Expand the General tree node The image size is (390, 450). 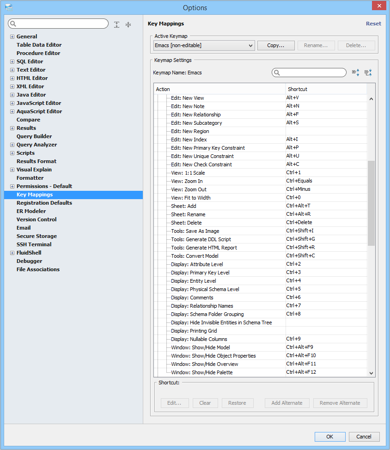[x=12, y=37]
